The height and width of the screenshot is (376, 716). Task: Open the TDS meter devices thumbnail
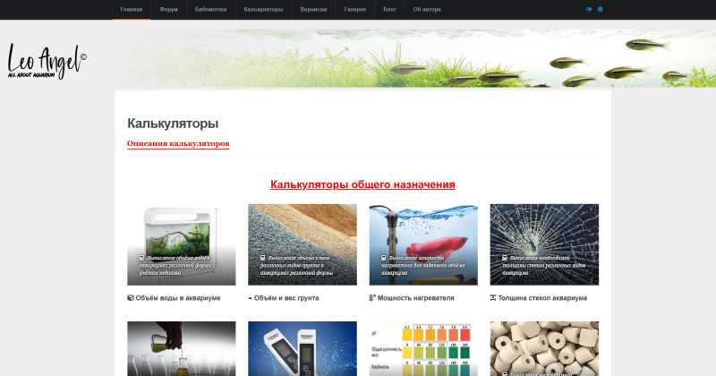coord(303,348)
